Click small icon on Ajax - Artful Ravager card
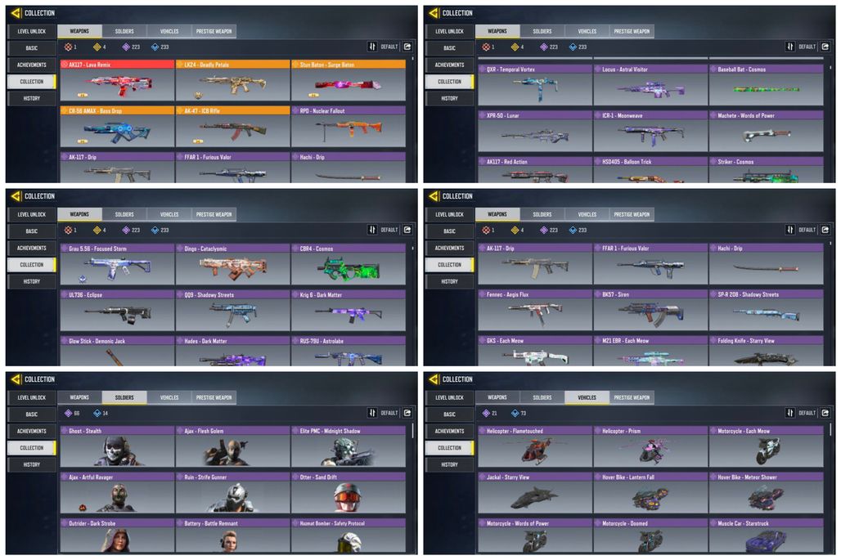 (x=83, y=508)
